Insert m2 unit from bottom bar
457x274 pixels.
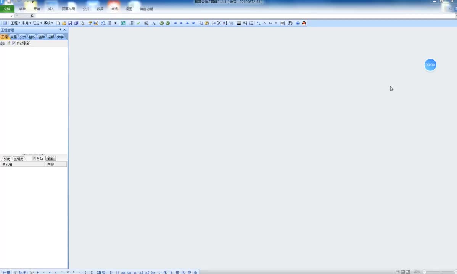(142, 272)
